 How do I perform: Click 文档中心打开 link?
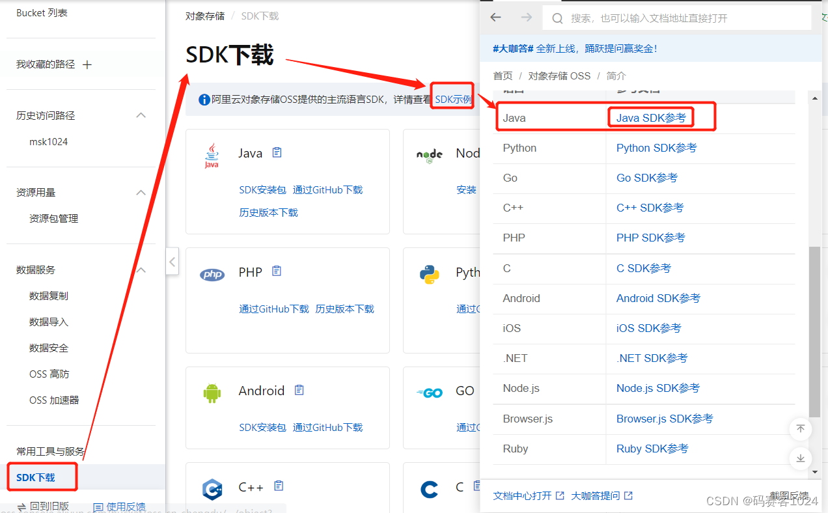point(529,495)
